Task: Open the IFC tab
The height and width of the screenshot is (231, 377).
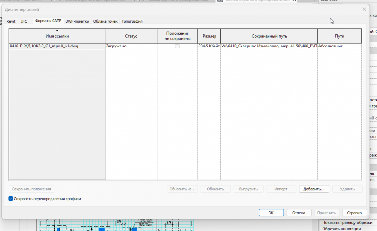Action: pyautogui.click(x=24, y=21)
